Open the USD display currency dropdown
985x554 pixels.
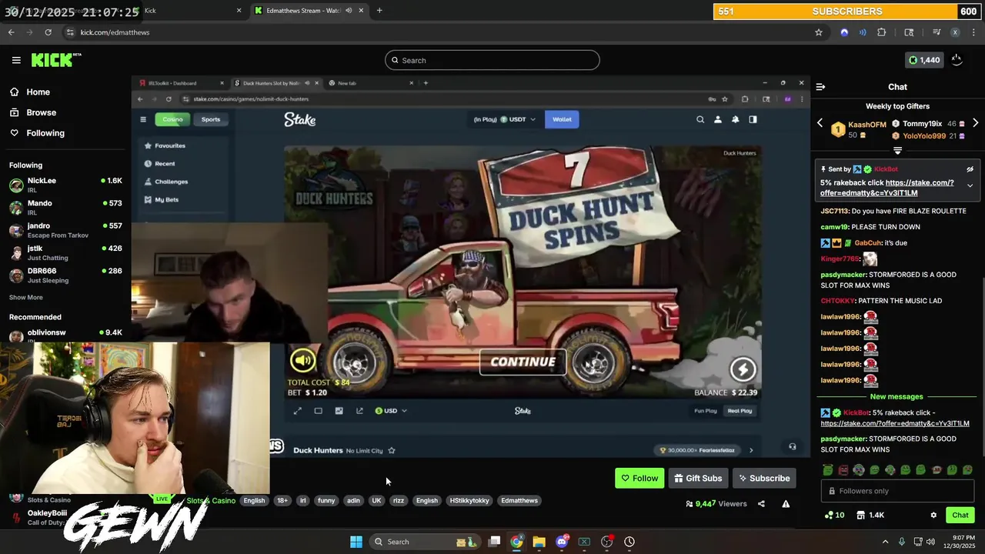coord(391,411)
